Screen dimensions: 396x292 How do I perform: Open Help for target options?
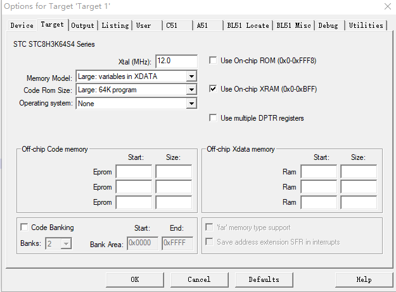click(x=364, y=279)
